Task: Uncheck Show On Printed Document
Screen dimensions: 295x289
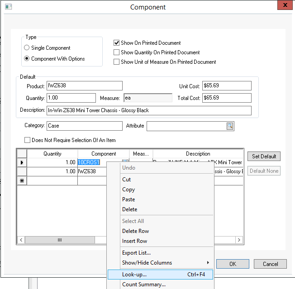Action: pyautogui.click(x=117, y=43)
